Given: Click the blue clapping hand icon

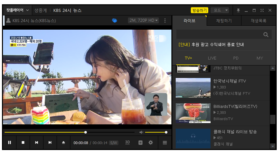Looking at the screenshot, I should (x=114, y=20).
